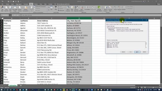162x91 pixels.
Task: Click Save icon in quick access toolbar
Action: 8,1
